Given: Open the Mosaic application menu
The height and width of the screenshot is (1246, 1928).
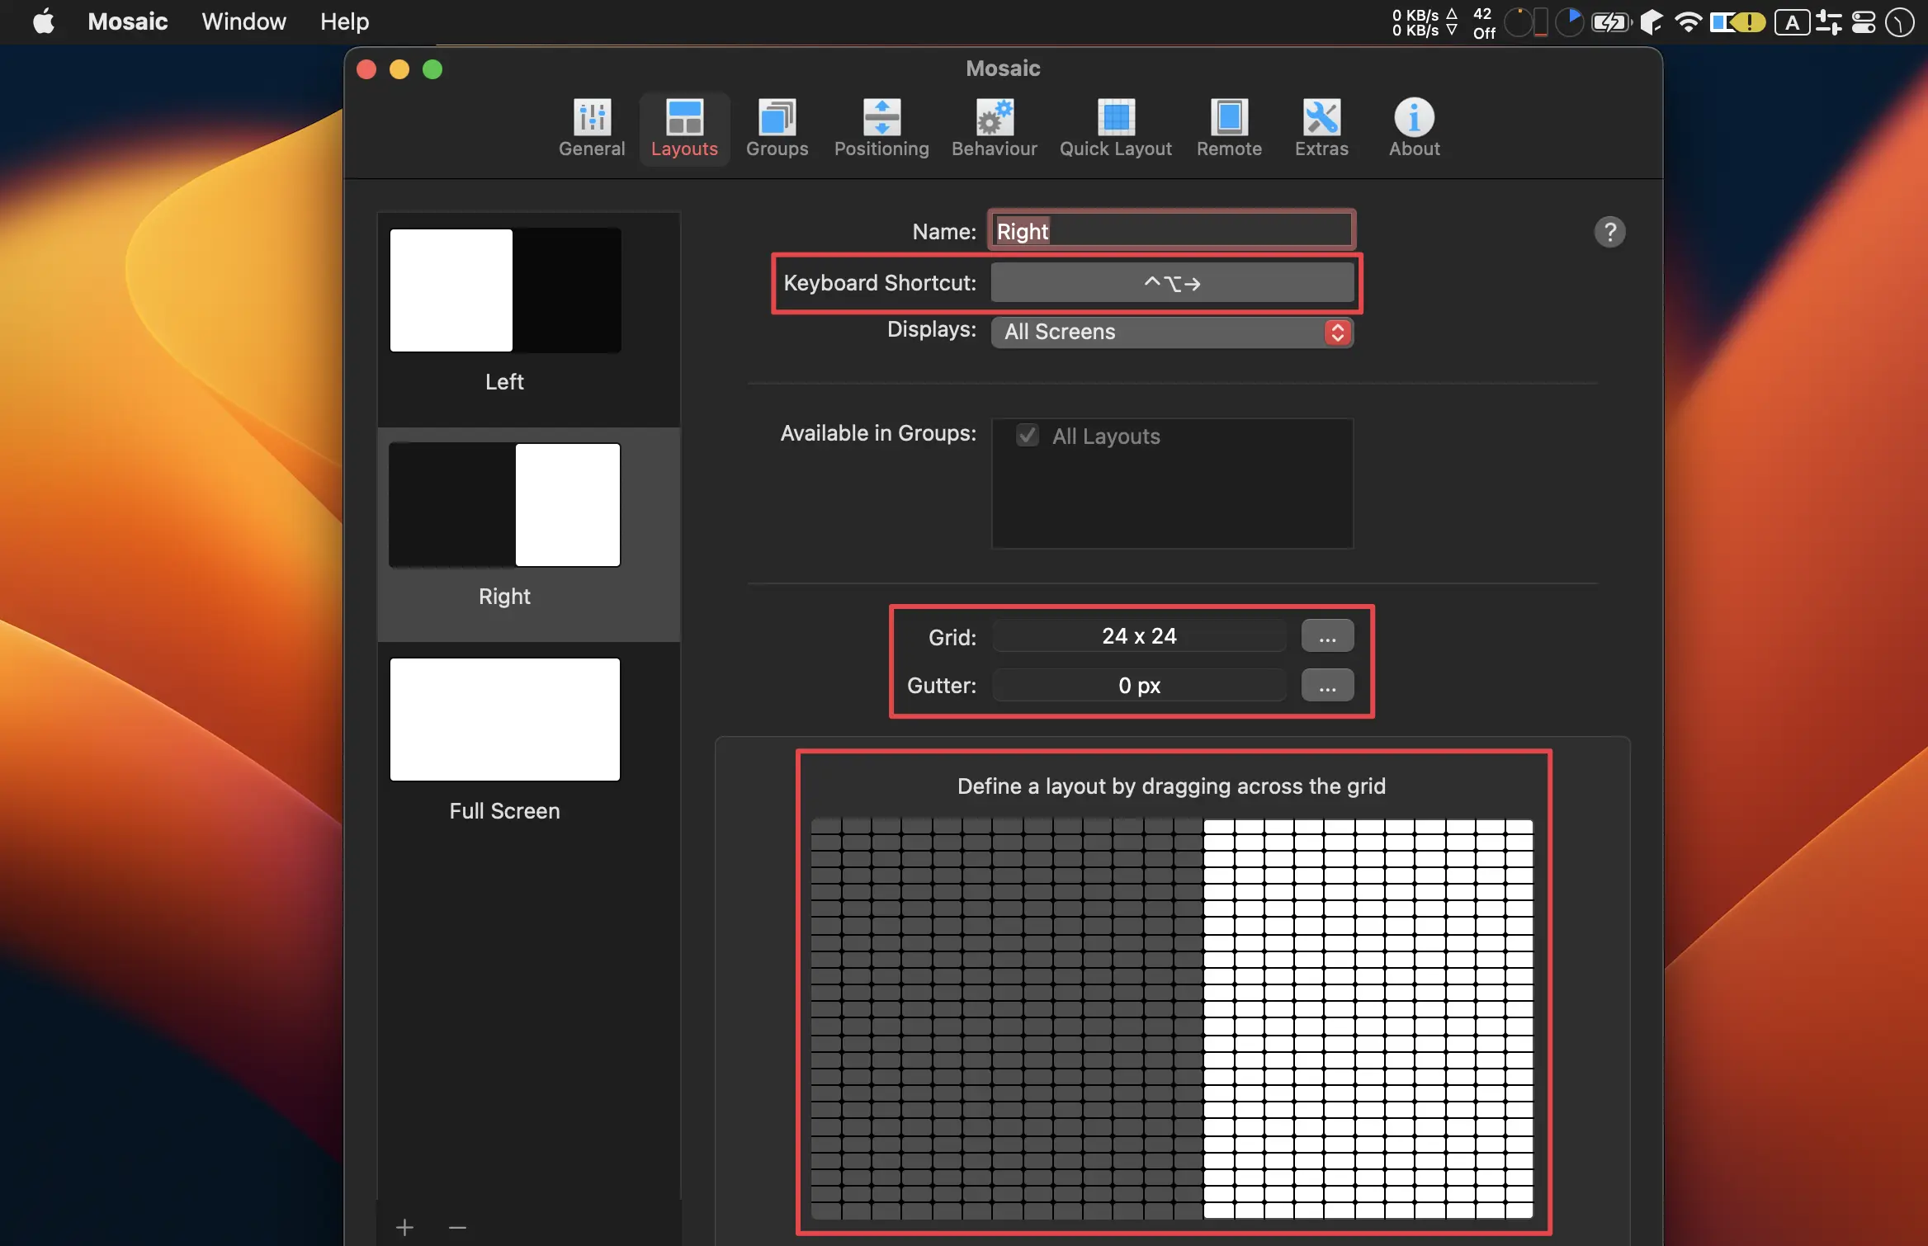Looking at the screenshot, I should pyautogui.click(x=128, y=21).
